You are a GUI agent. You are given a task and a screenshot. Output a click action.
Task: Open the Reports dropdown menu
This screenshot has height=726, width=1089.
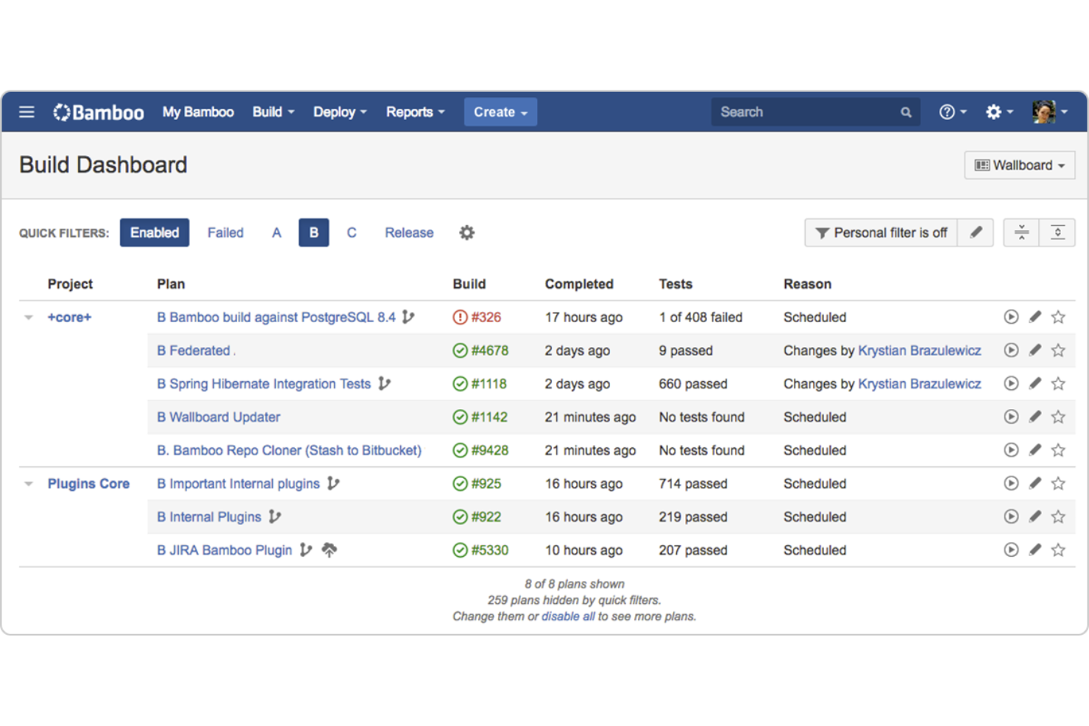click(x=415, y=112)
